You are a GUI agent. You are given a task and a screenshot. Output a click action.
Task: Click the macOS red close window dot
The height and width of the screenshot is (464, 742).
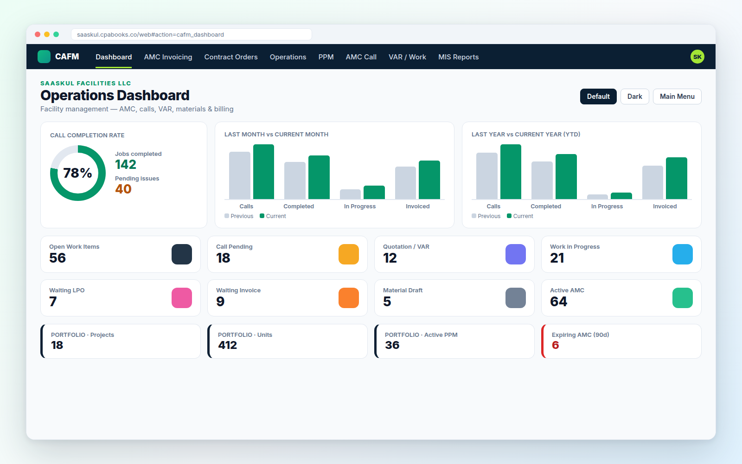(38, 34)
